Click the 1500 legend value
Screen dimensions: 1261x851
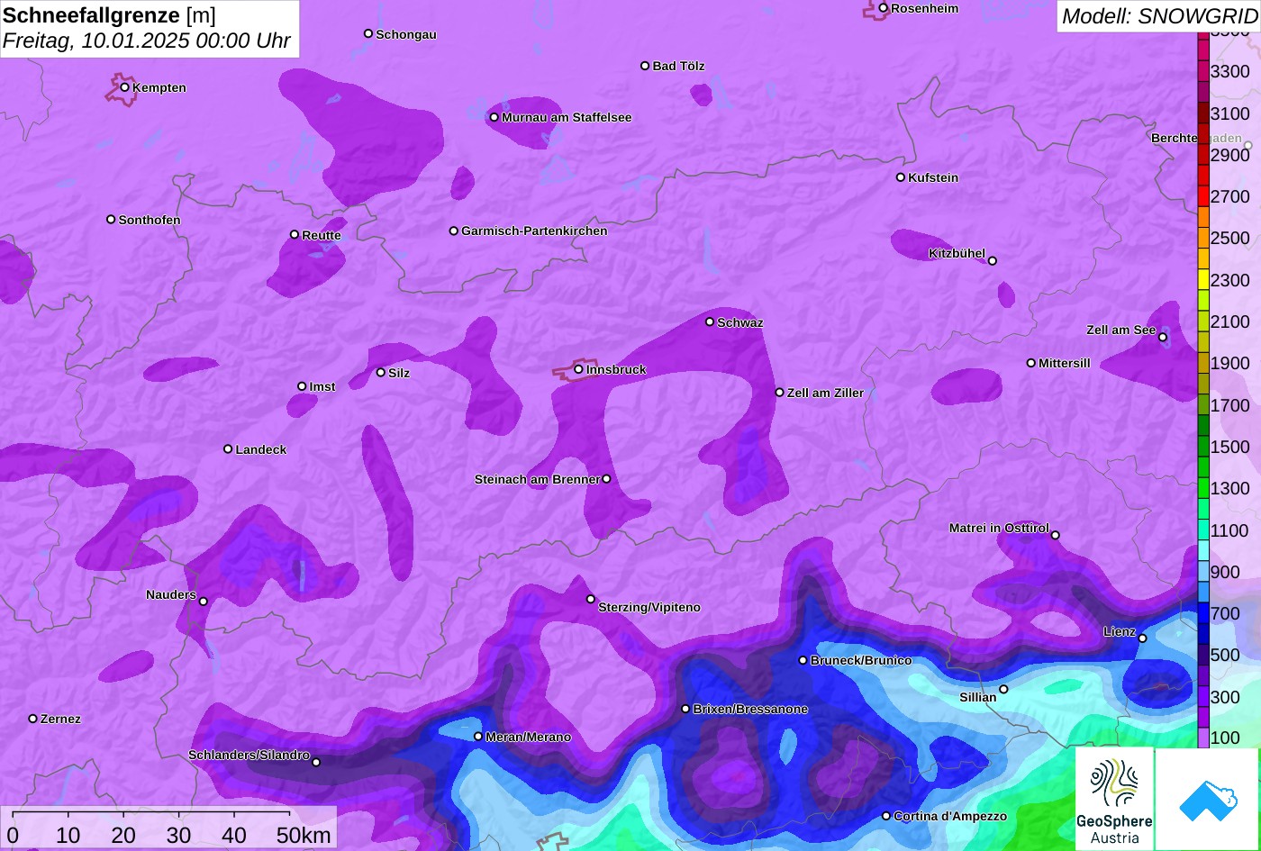[1230, 448]
